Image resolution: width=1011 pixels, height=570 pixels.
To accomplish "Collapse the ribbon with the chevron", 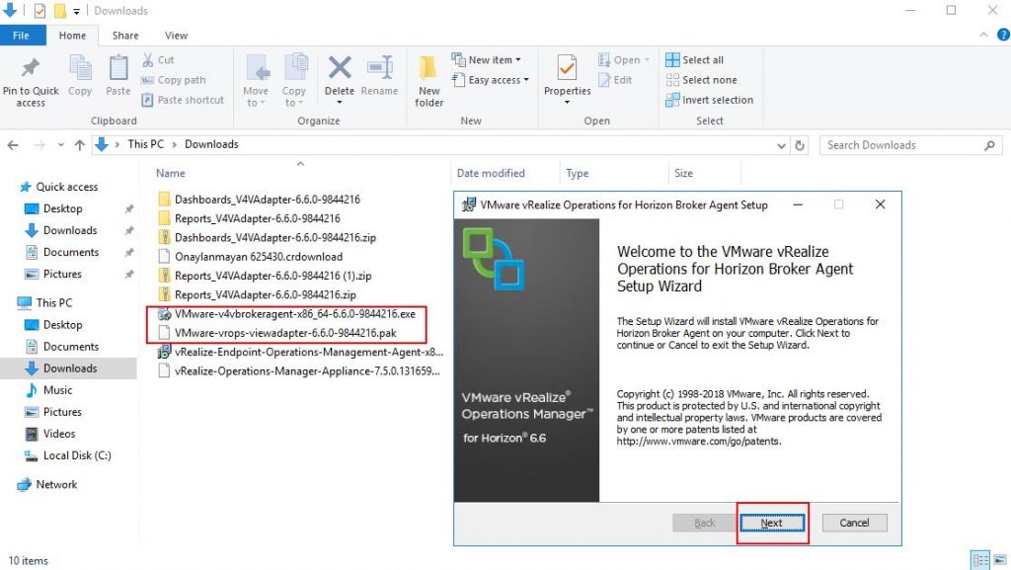I will 983,35.
